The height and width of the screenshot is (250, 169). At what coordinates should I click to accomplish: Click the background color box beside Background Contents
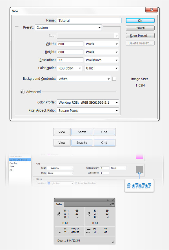pos(114,79)
